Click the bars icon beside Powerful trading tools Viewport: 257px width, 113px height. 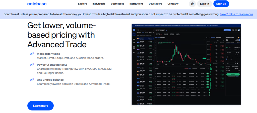coord(32,65)
